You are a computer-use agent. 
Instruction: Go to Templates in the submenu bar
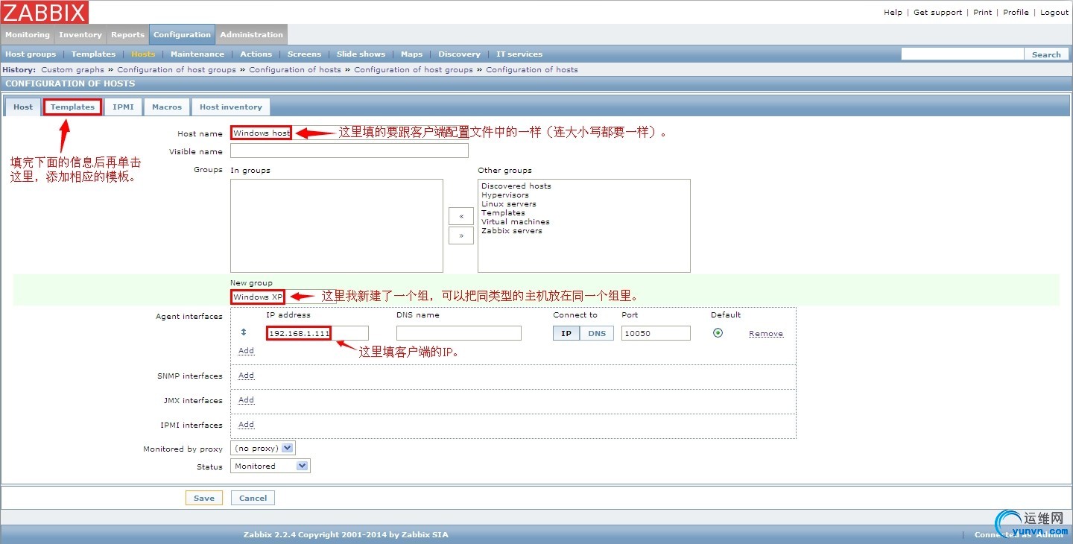93,54
